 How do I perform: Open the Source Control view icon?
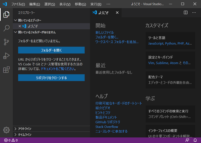point(6,42)
